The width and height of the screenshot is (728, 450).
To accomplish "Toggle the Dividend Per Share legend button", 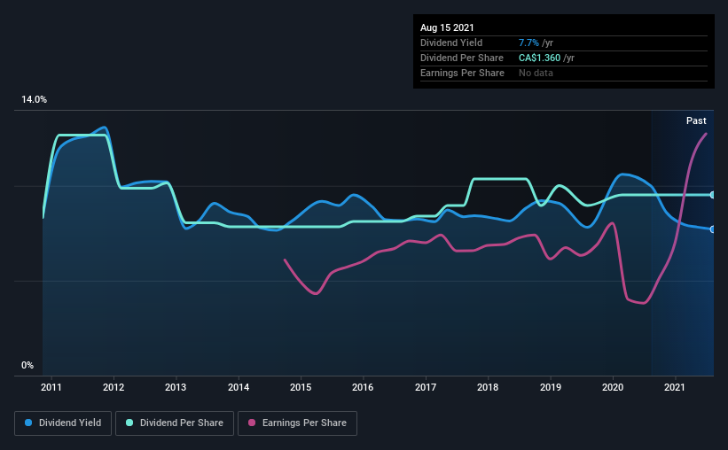I will tap(175, 423).
